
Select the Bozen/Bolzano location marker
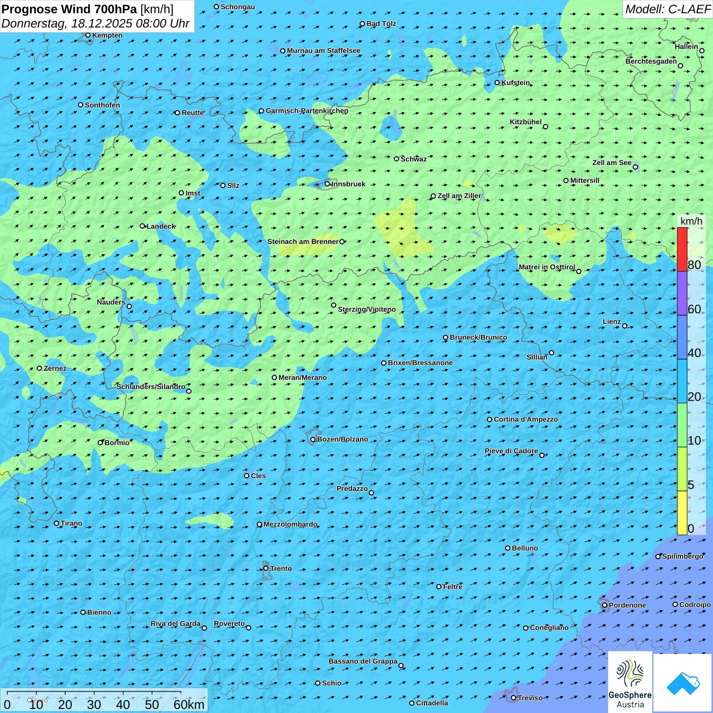[x=313, y=440]
